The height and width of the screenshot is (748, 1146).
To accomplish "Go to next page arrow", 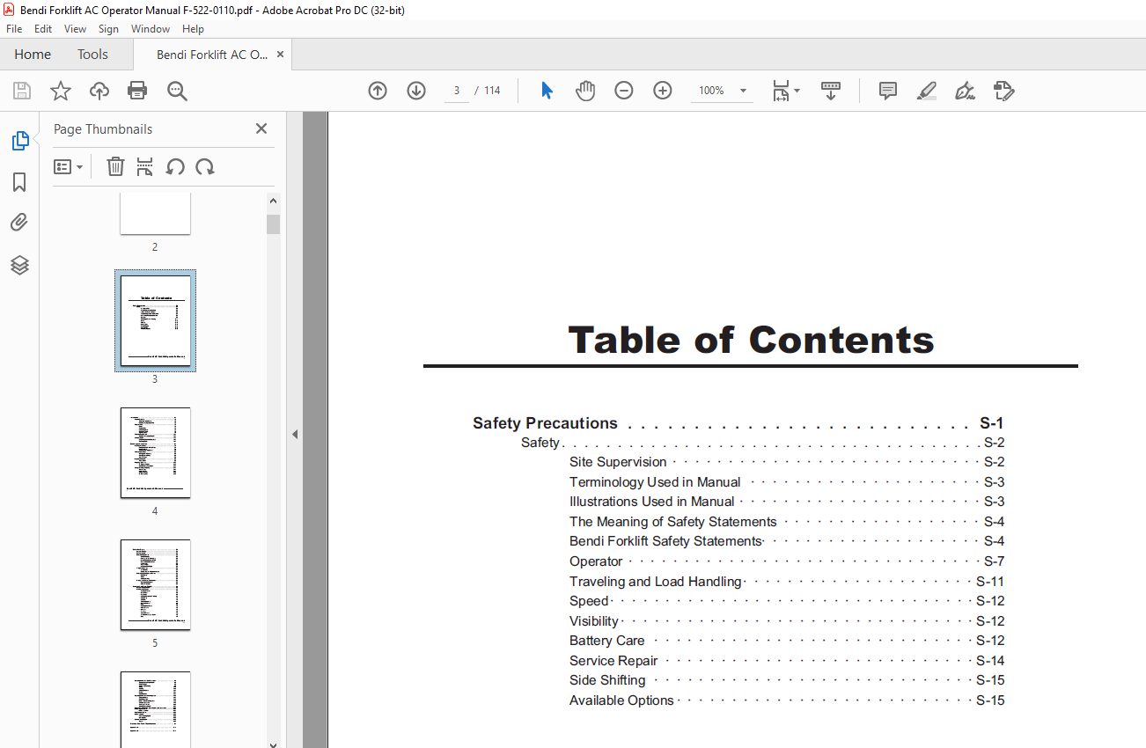I will [x=416, y=91].
